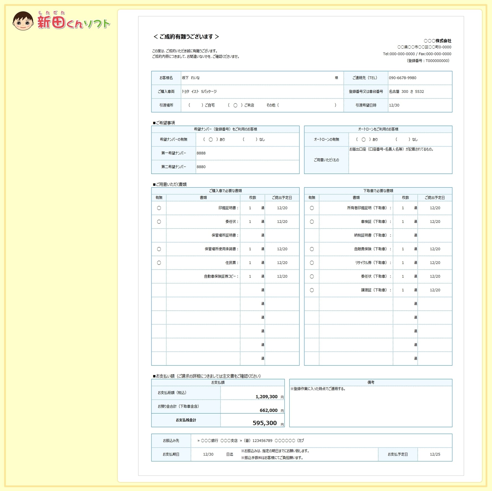Toggle the 有無 circle in the 住民票 row
Viewport: 492px width, 491px height.
click(x=159, y=263)
